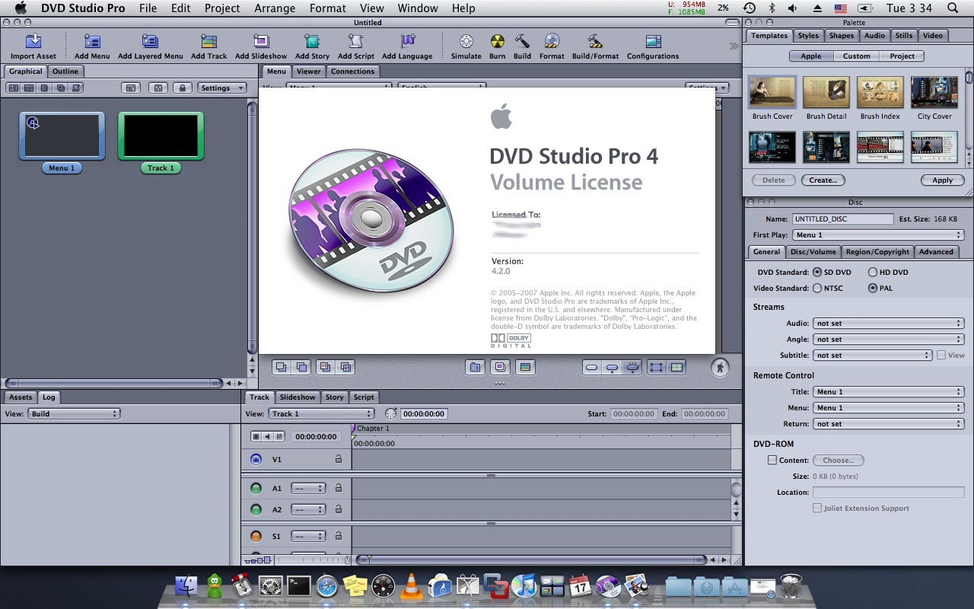
Task: Open the Settings dropdown above the graphical view
Action: [x=221, y=88]
